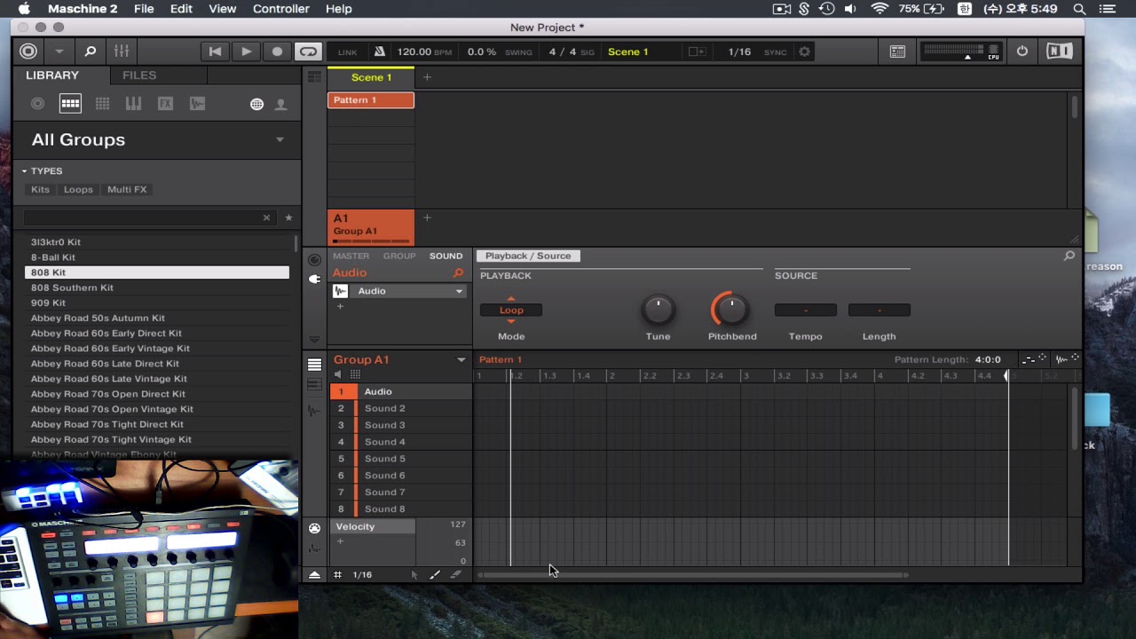Screen dimensions: 1136x639
Task: Open the 1/16 step grid menu
Action: click(362, 575)
